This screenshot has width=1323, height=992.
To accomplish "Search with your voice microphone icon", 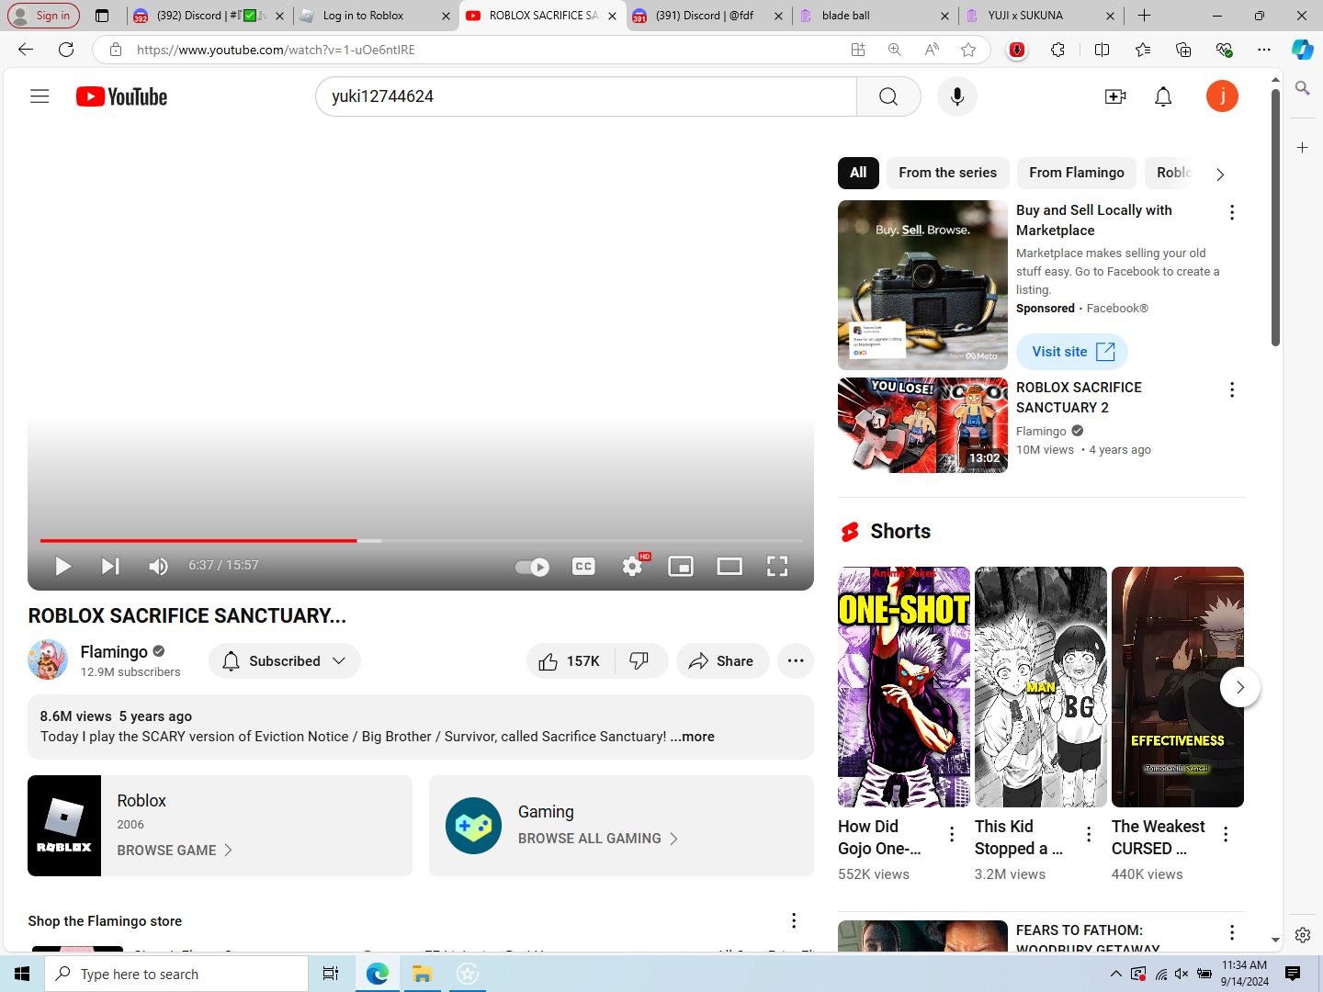I will click(x=957, y=96).
